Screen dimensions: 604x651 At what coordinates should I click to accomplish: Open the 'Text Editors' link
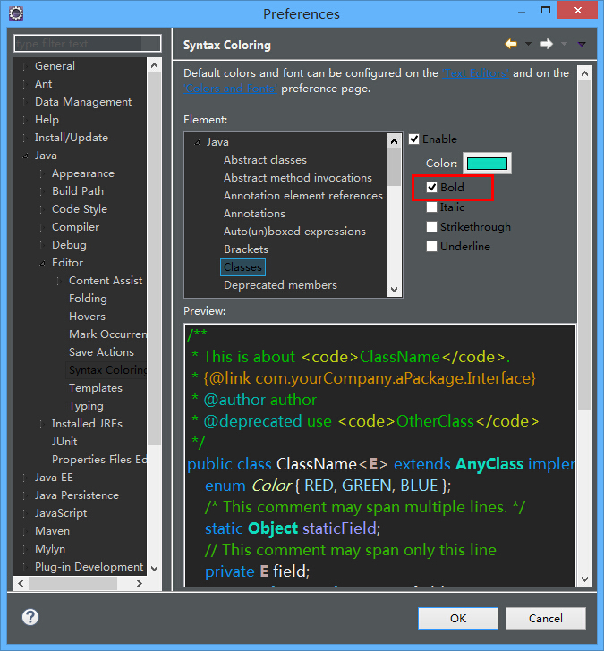pyautogui.click(x=476, y=73)
